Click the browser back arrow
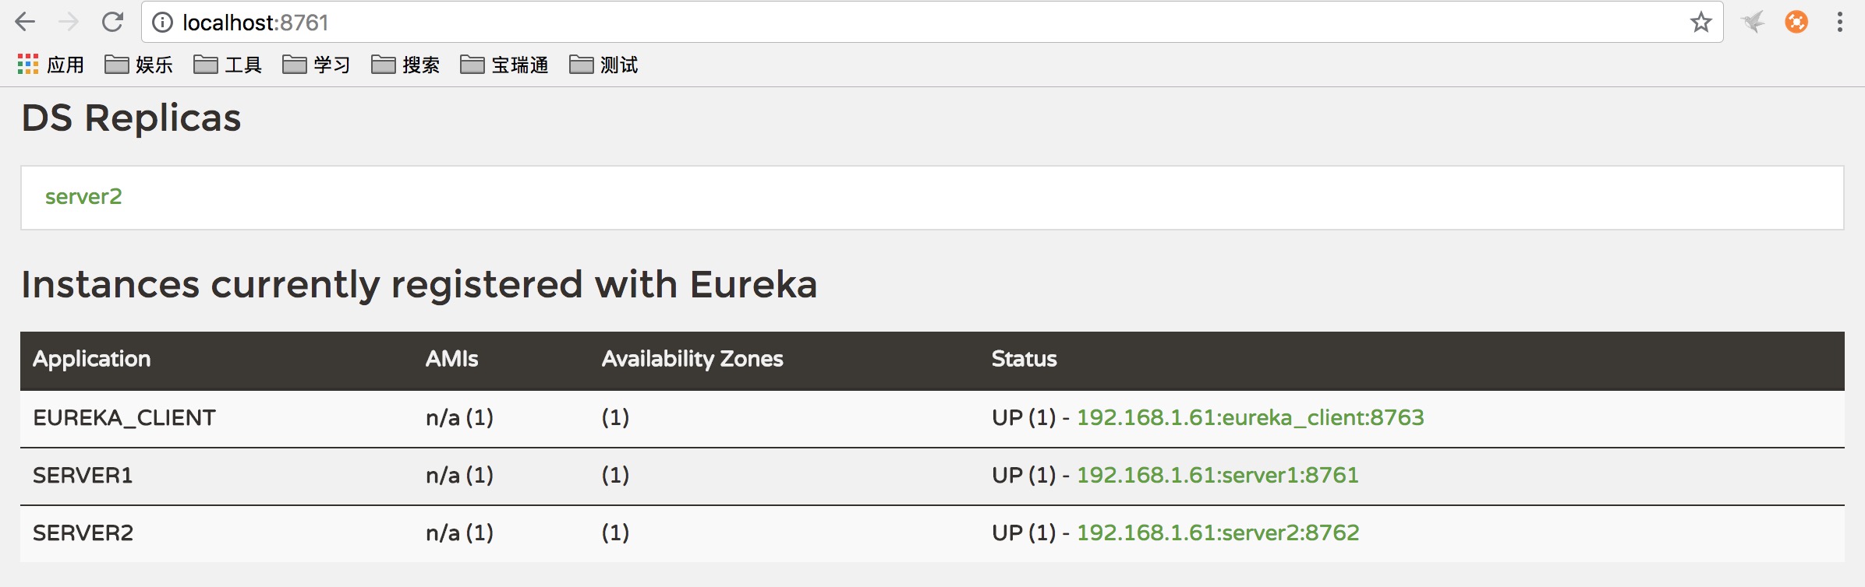This screenshot has width=1865, height=587. pyautogui.click(x=26, y=22)
